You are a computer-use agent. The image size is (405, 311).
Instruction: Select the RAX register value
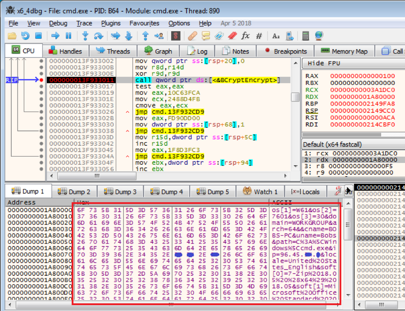(356, 76)
